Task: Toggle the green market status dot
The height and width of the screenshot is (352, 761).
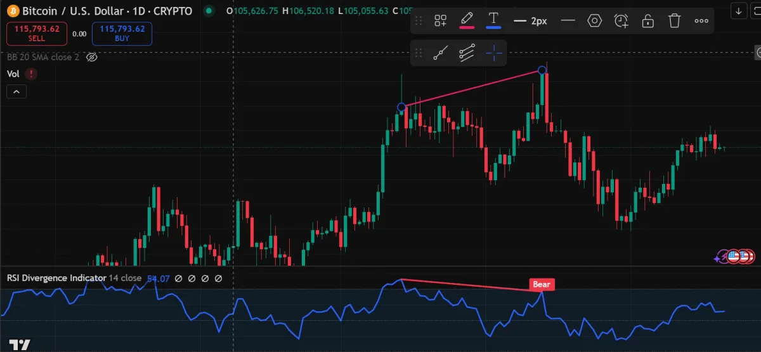Action: click(207, 11)
